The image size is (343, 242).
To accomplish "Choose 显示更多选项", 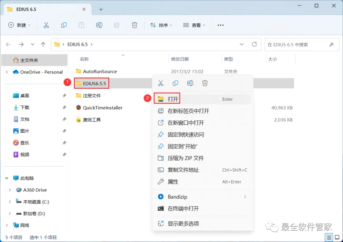I will 203,224.
